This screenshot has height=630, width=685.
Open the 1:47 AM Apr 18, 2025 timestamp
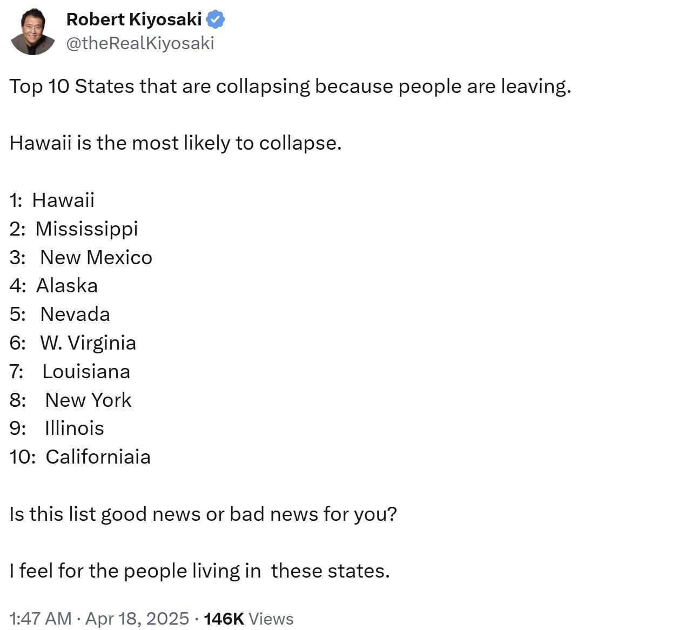[x=99, y=618]
